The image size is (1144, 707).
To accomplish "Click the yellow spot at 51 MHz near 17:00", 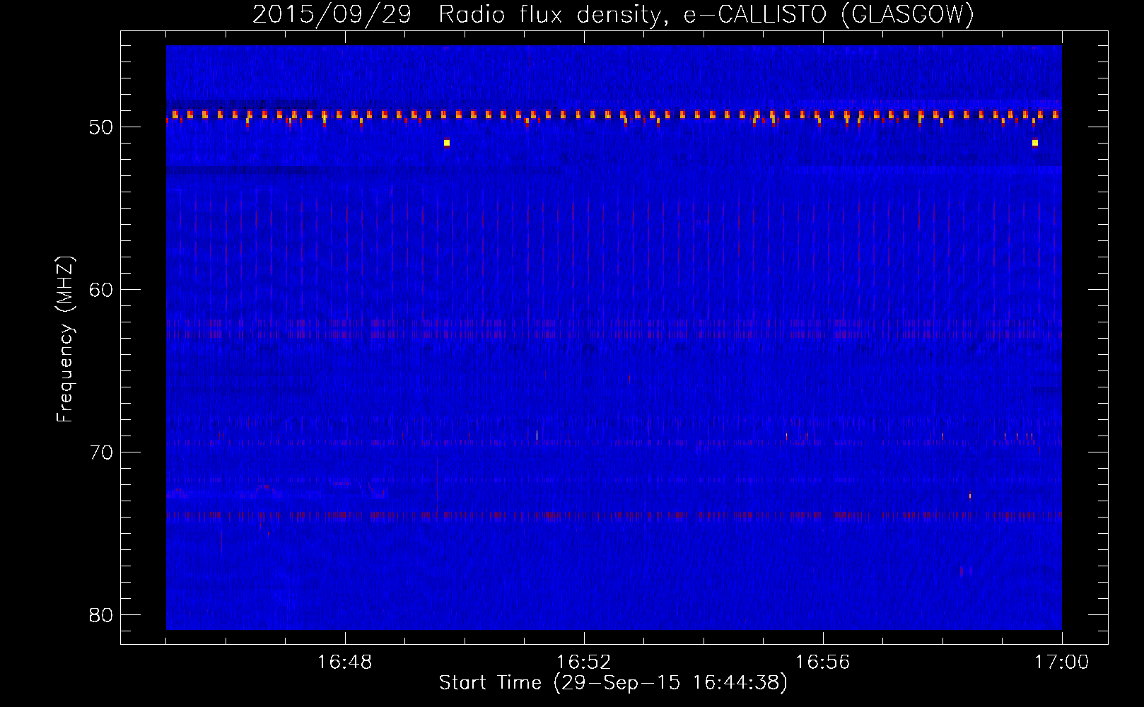I will click(x=1034, y=143).
